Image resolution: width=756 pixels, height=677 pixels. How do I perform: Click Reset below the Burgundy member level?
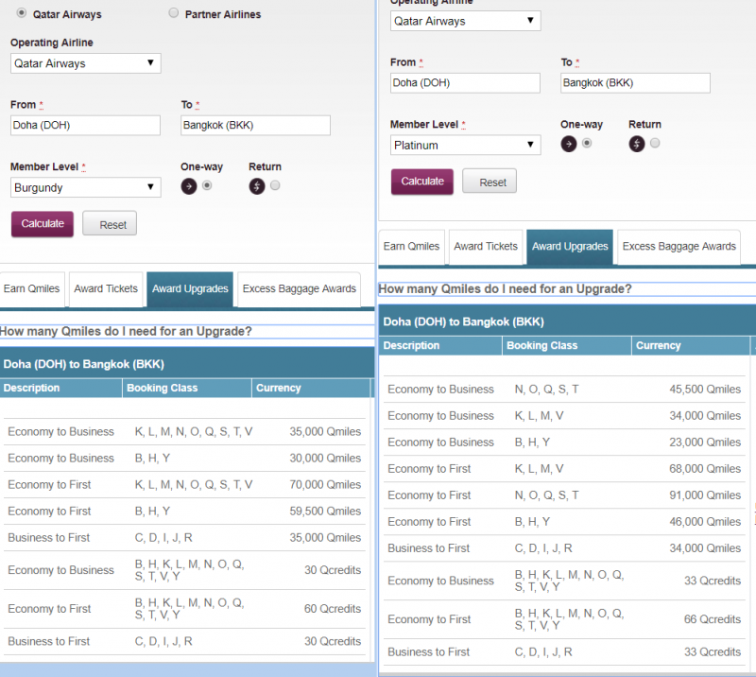pos(110,224)
